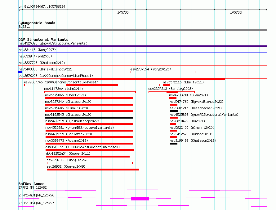The image size is (276, 210).
Task: Select the gray 8q23.1 cytogenetic band
Action: coord(143,30)
